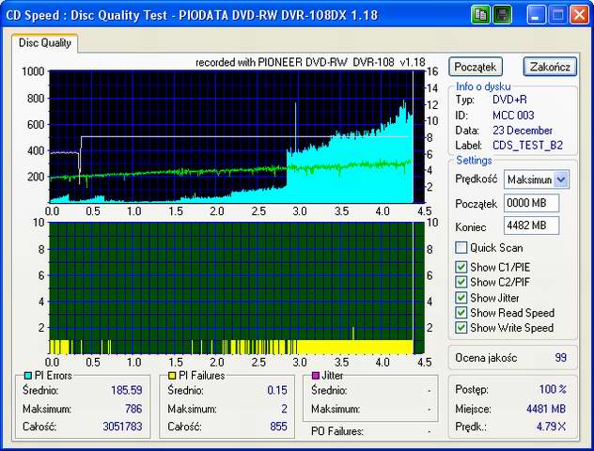Image resolution: width=594 pixels, height=451 pixels.
Task: Toggle the Show Write Speed checkbox
Action: [461, 328]
